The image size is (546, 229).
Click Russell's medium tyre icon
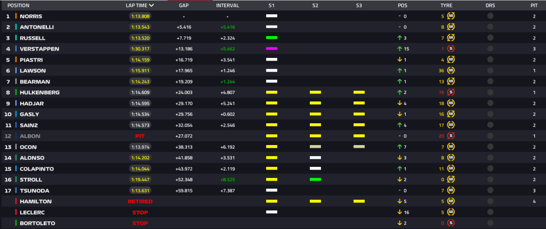[x=451, y=38]
